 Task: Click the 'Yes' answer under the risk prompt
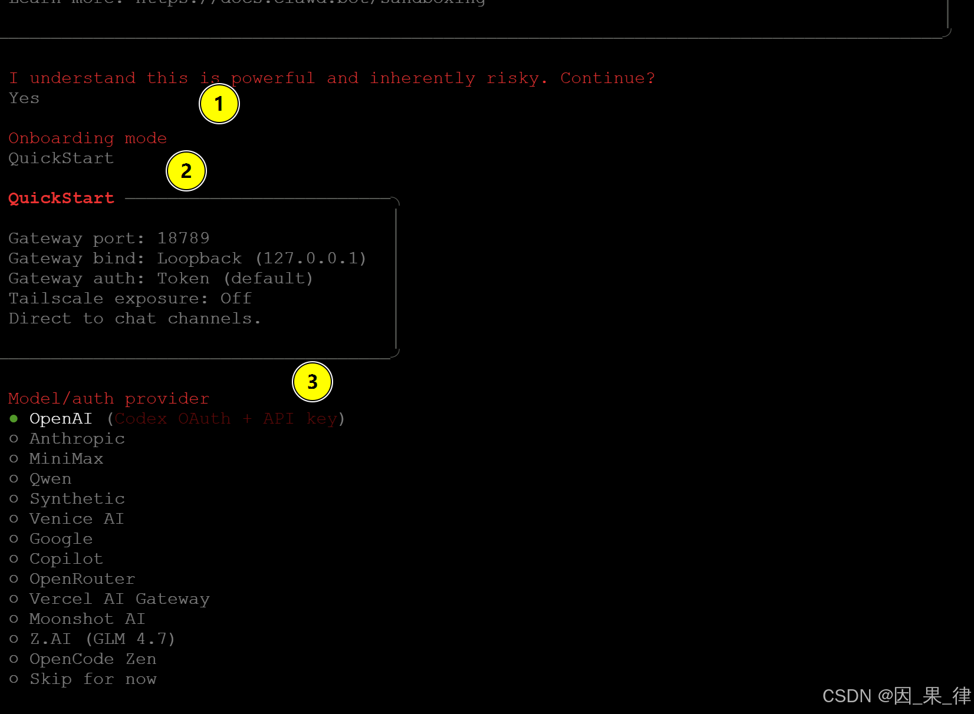tap(24, 98)
